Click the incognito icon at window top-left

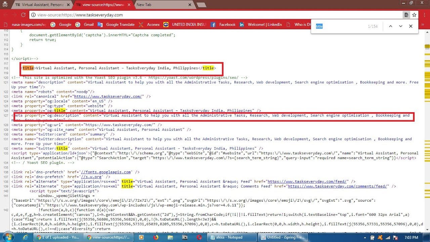(5, 5)
